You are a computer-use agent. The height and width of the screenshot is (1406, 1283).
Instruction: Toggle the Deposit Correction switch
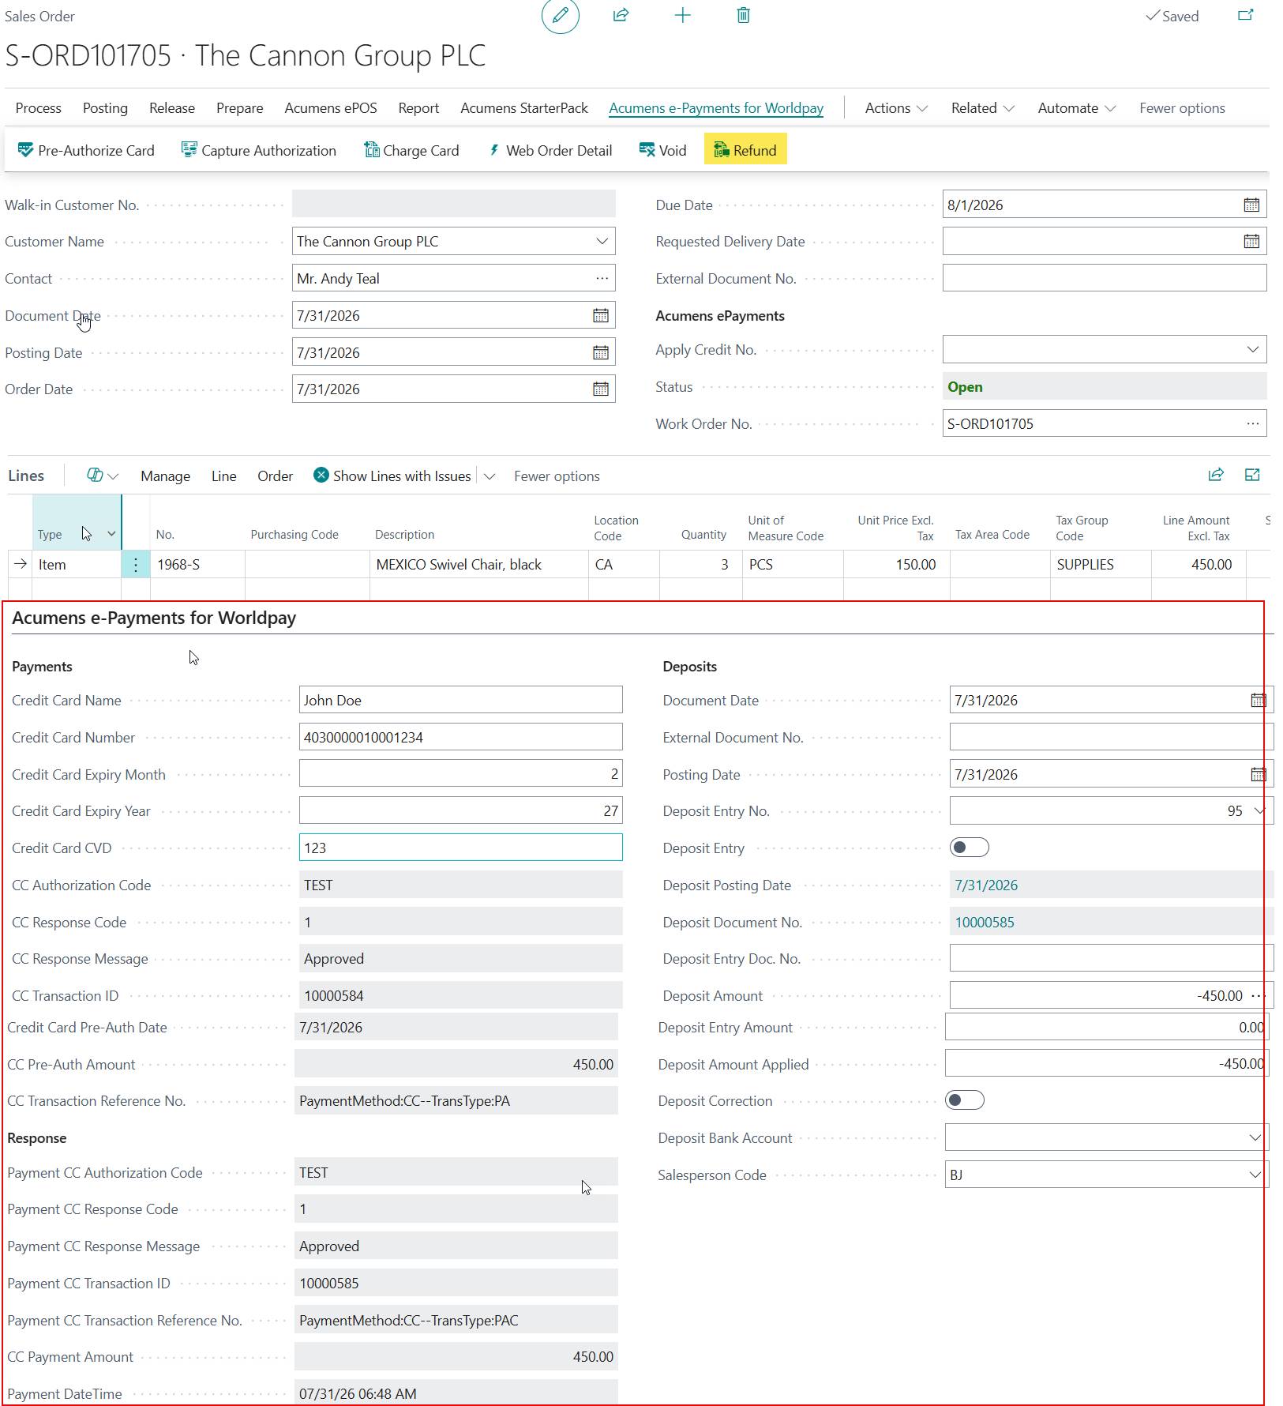pos(964,1100)
